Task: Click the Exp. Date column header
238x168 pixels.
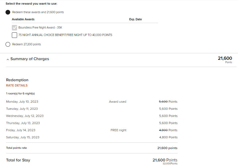Action: pyautogui.click(x=136, y=19)
